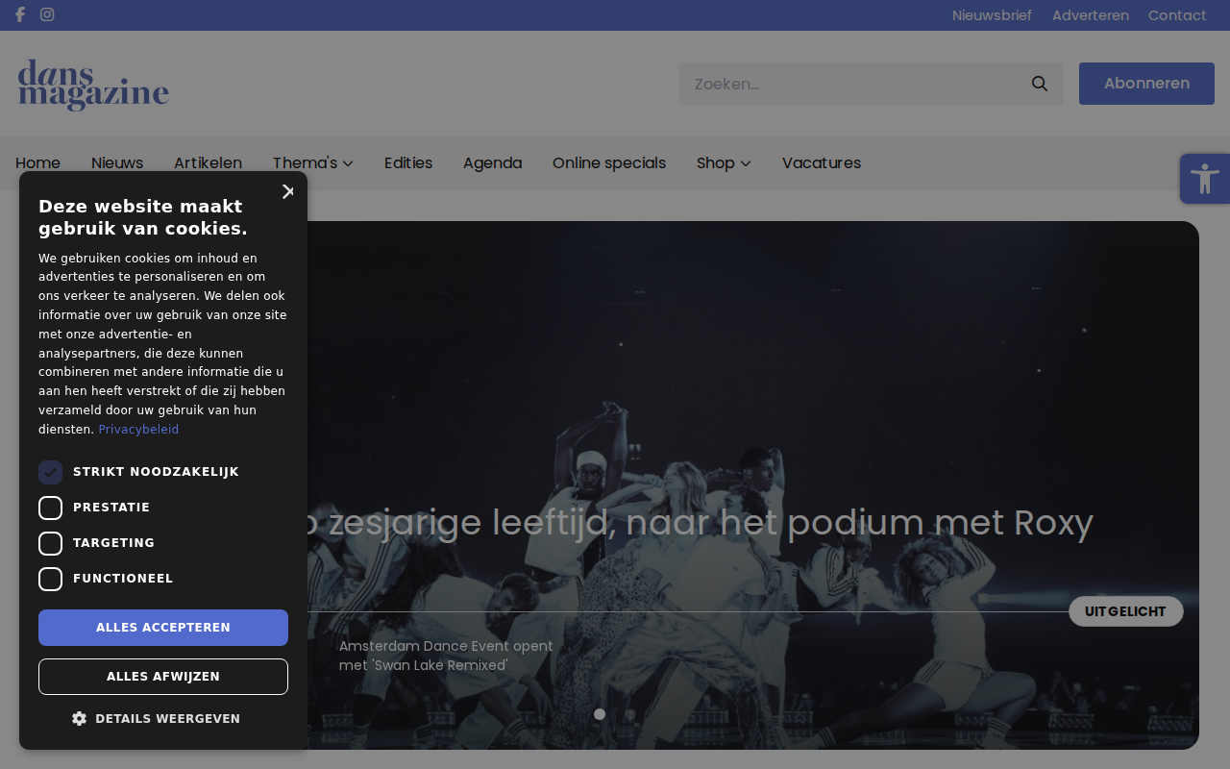Open the Adverteren link
This screenshot has width=1230, height=769.
[1090, 15]
